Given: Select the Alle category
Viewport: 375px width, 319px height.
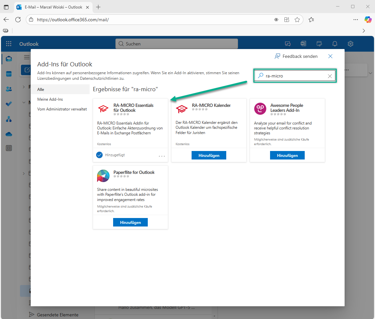Looking at the screenshot, I should 60,89.
